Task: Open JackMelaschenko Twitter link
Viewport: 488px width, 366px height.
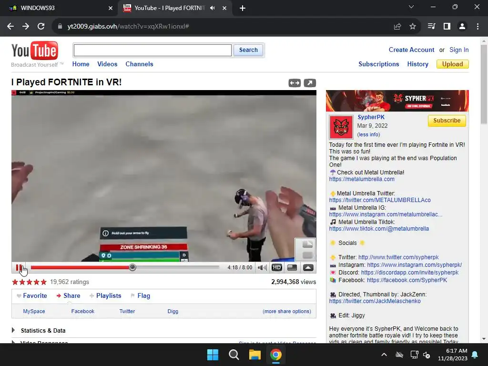Action: [375, 301]
